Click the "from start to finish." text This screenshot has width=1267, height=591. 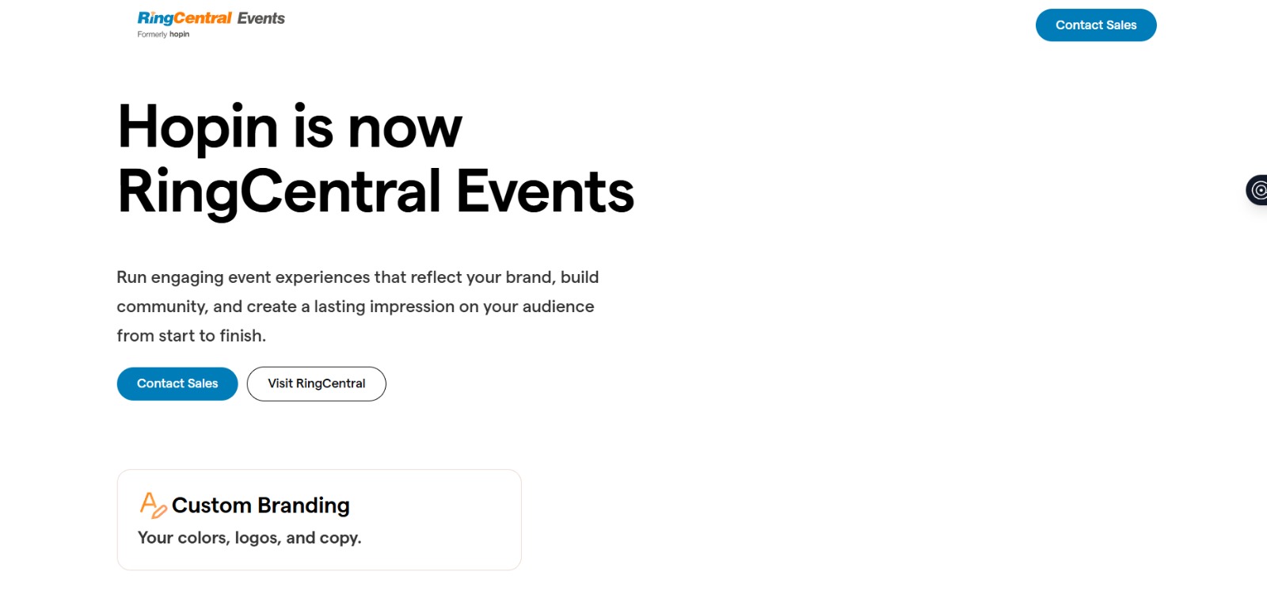[x=191, y=336]
